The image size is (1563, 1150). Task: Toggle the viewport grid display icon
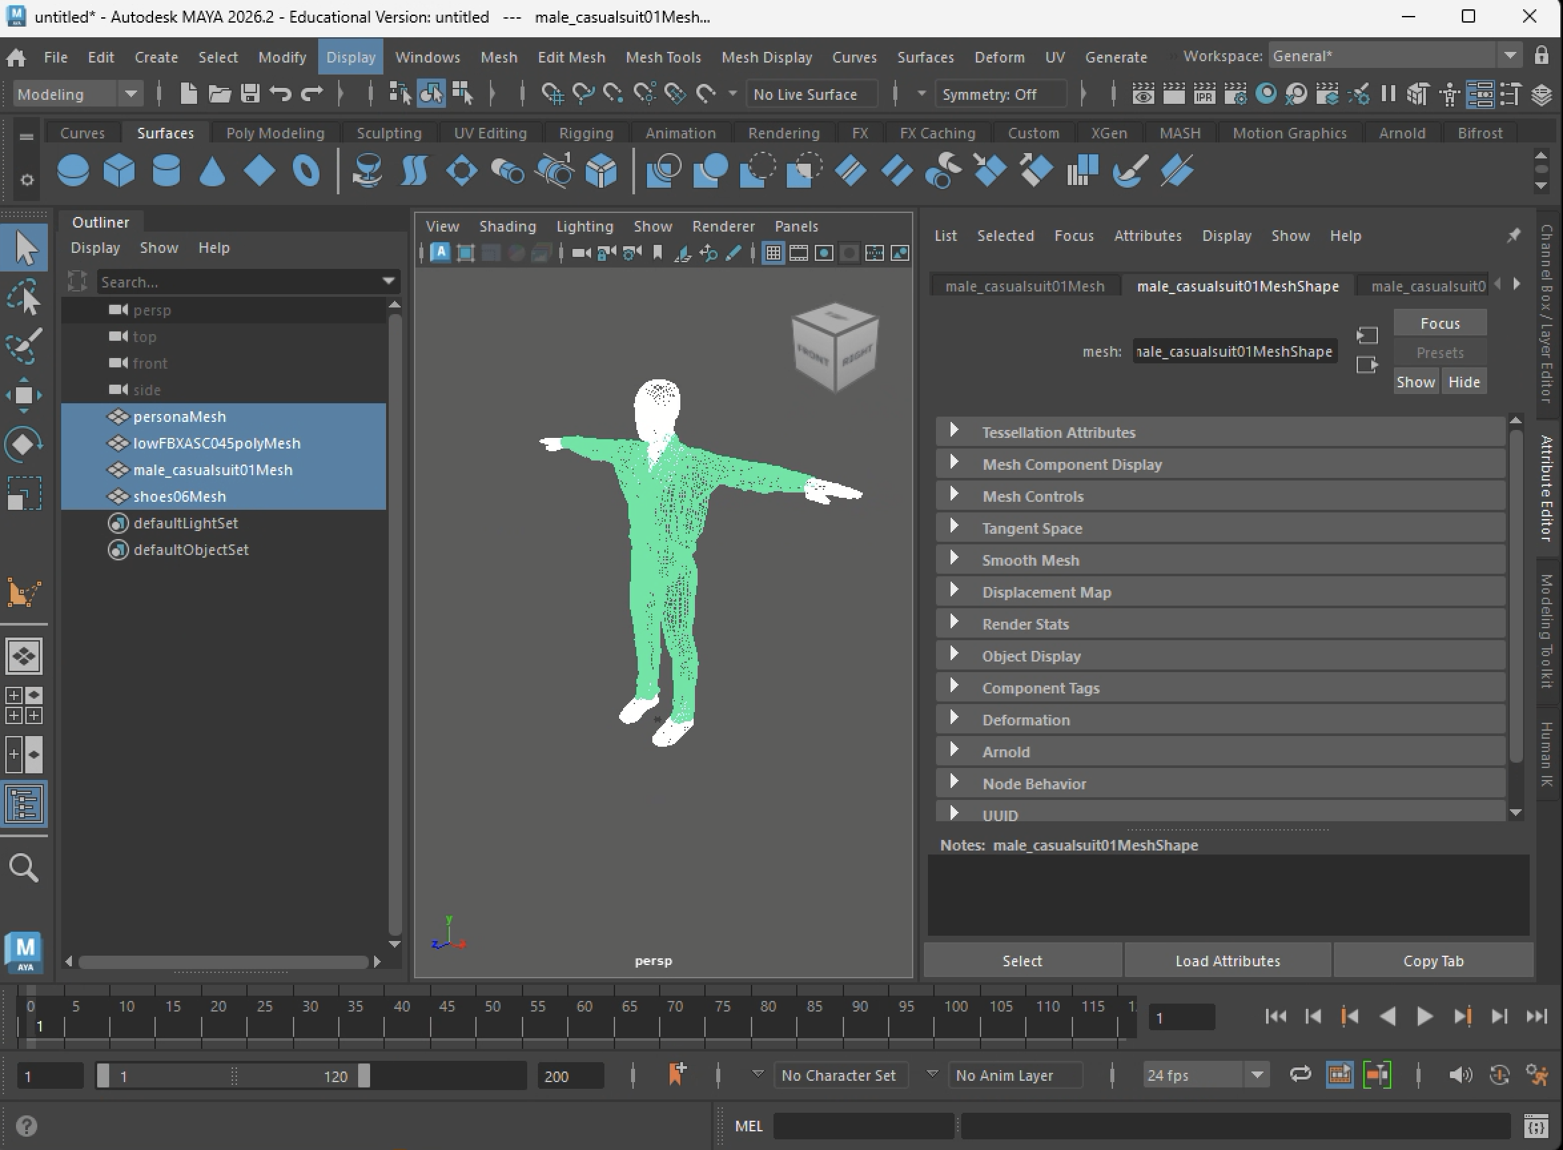click(x=773, y=254)
